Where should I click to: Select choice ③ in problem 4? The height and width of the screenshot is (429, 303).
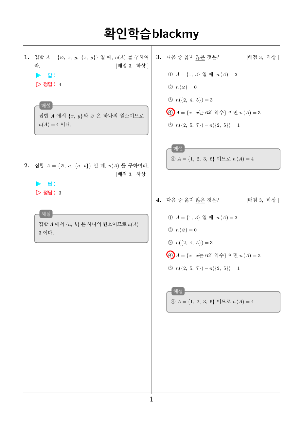coord(190,243)
